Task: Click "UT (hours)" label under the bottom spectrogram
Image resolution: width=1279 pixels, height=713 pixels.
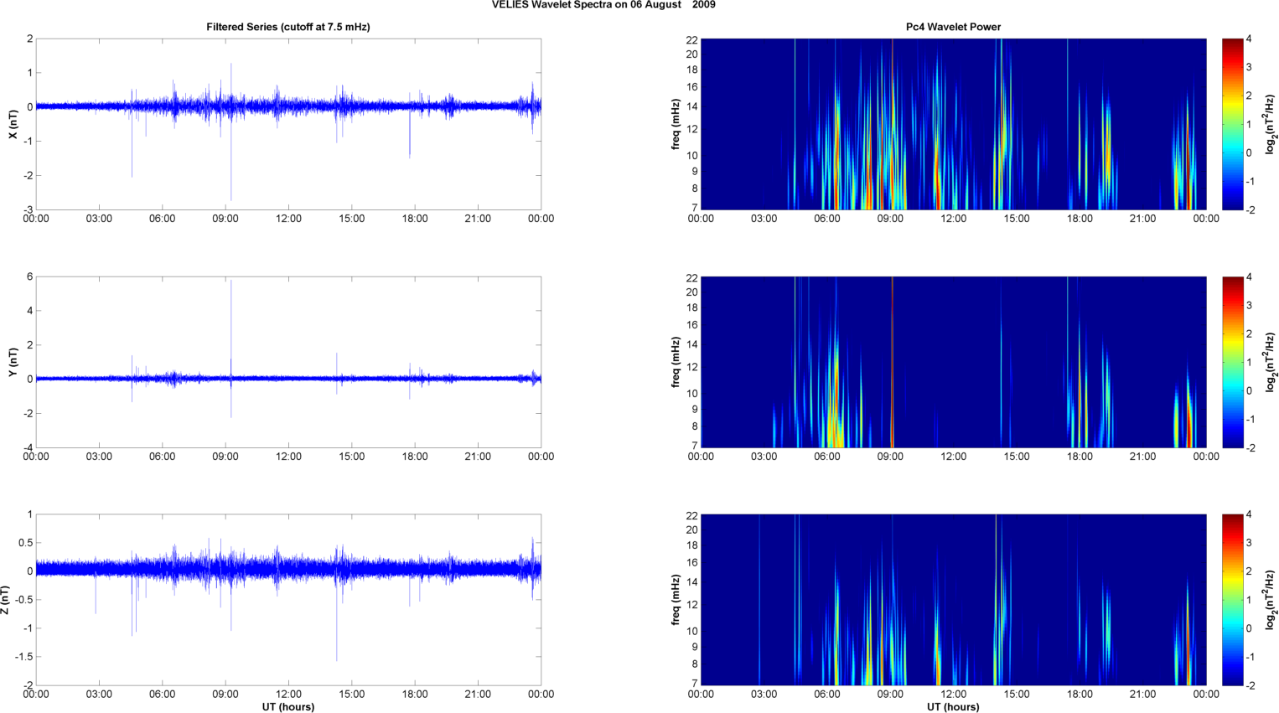Action: pyautogui.click(x=953, y=707)
